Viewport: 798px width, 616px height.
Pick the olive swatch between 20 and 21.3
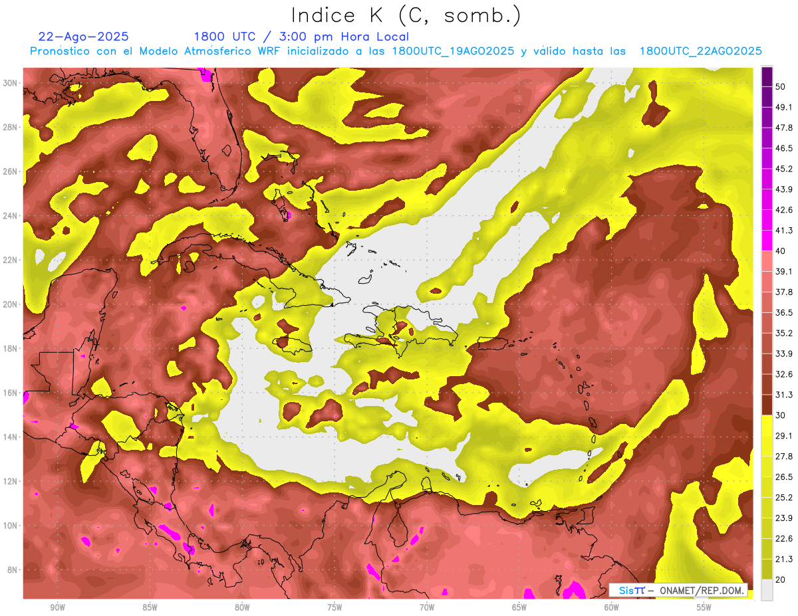tap(767, 569)
